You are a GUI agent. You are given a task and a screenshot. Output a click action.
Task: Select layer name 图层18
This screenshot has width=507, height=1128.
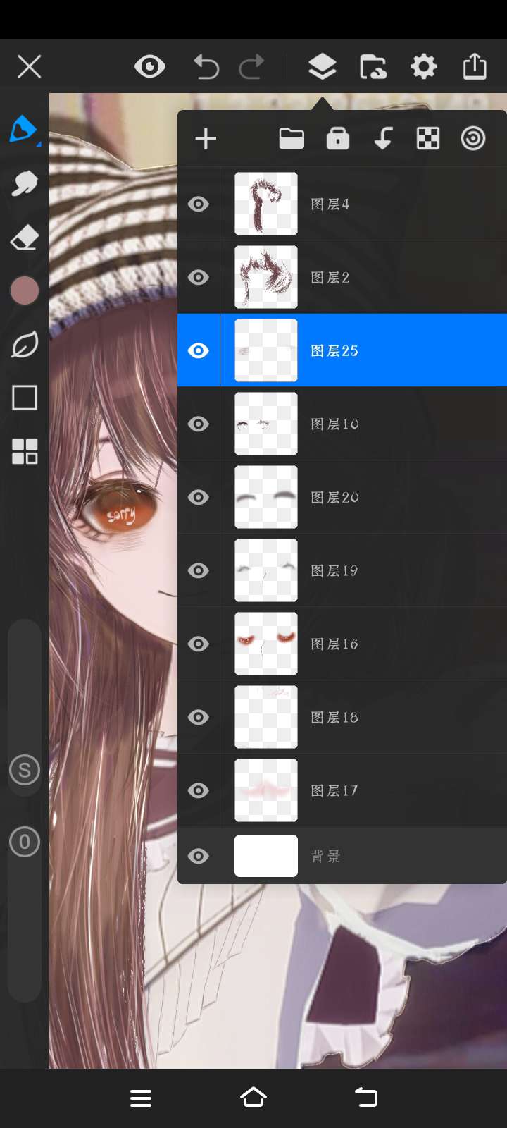[x=334, y=718]
